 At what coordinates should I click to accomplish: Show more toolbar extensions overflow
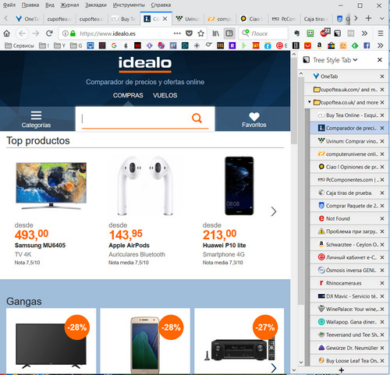click(x=364, y=34)
